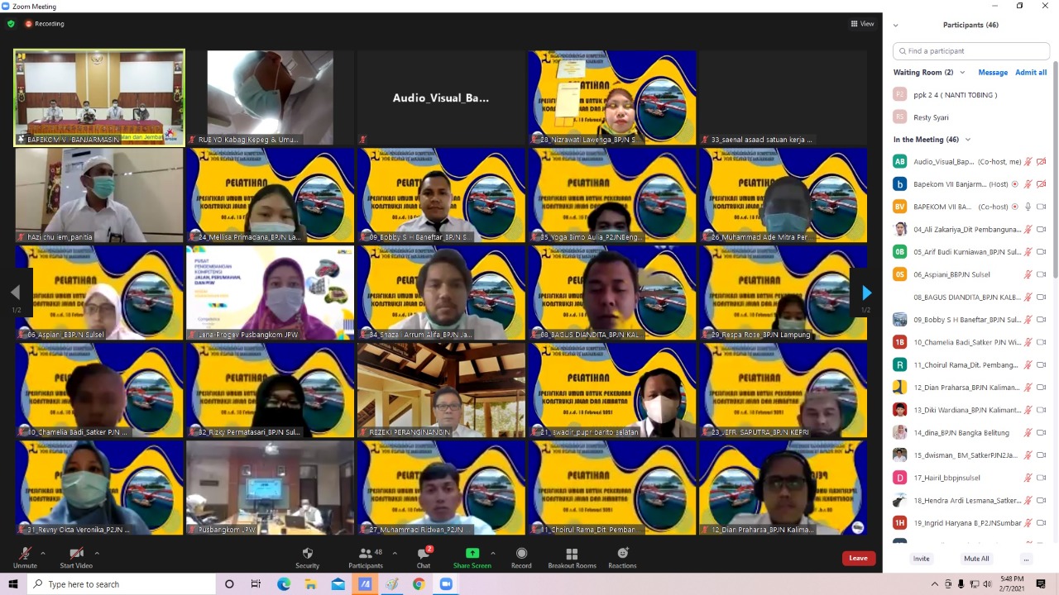Open the more options (...) button in the participants panel

pos(1026,559)
